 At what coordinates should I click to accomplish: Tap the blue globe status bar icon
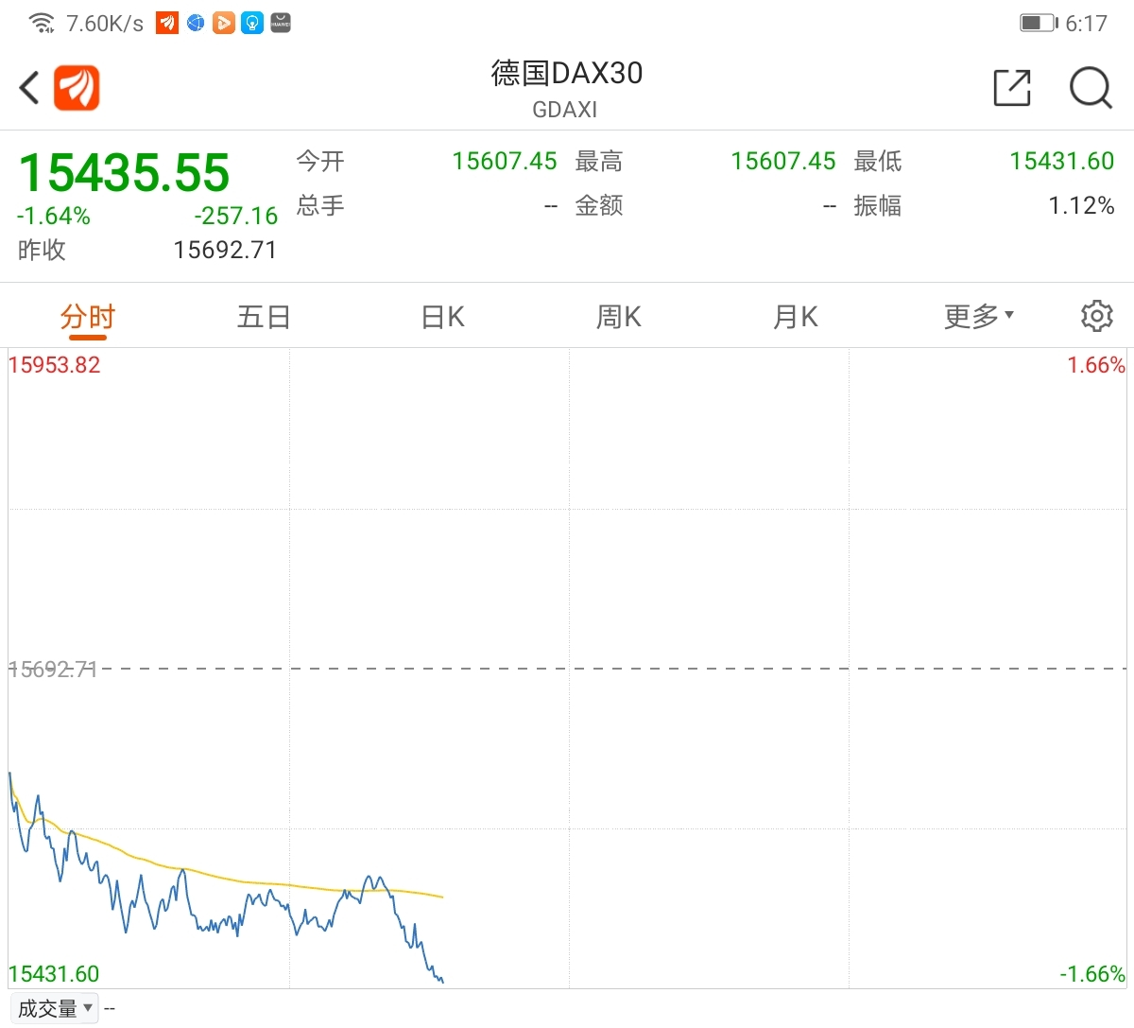[x=196, y=23]
